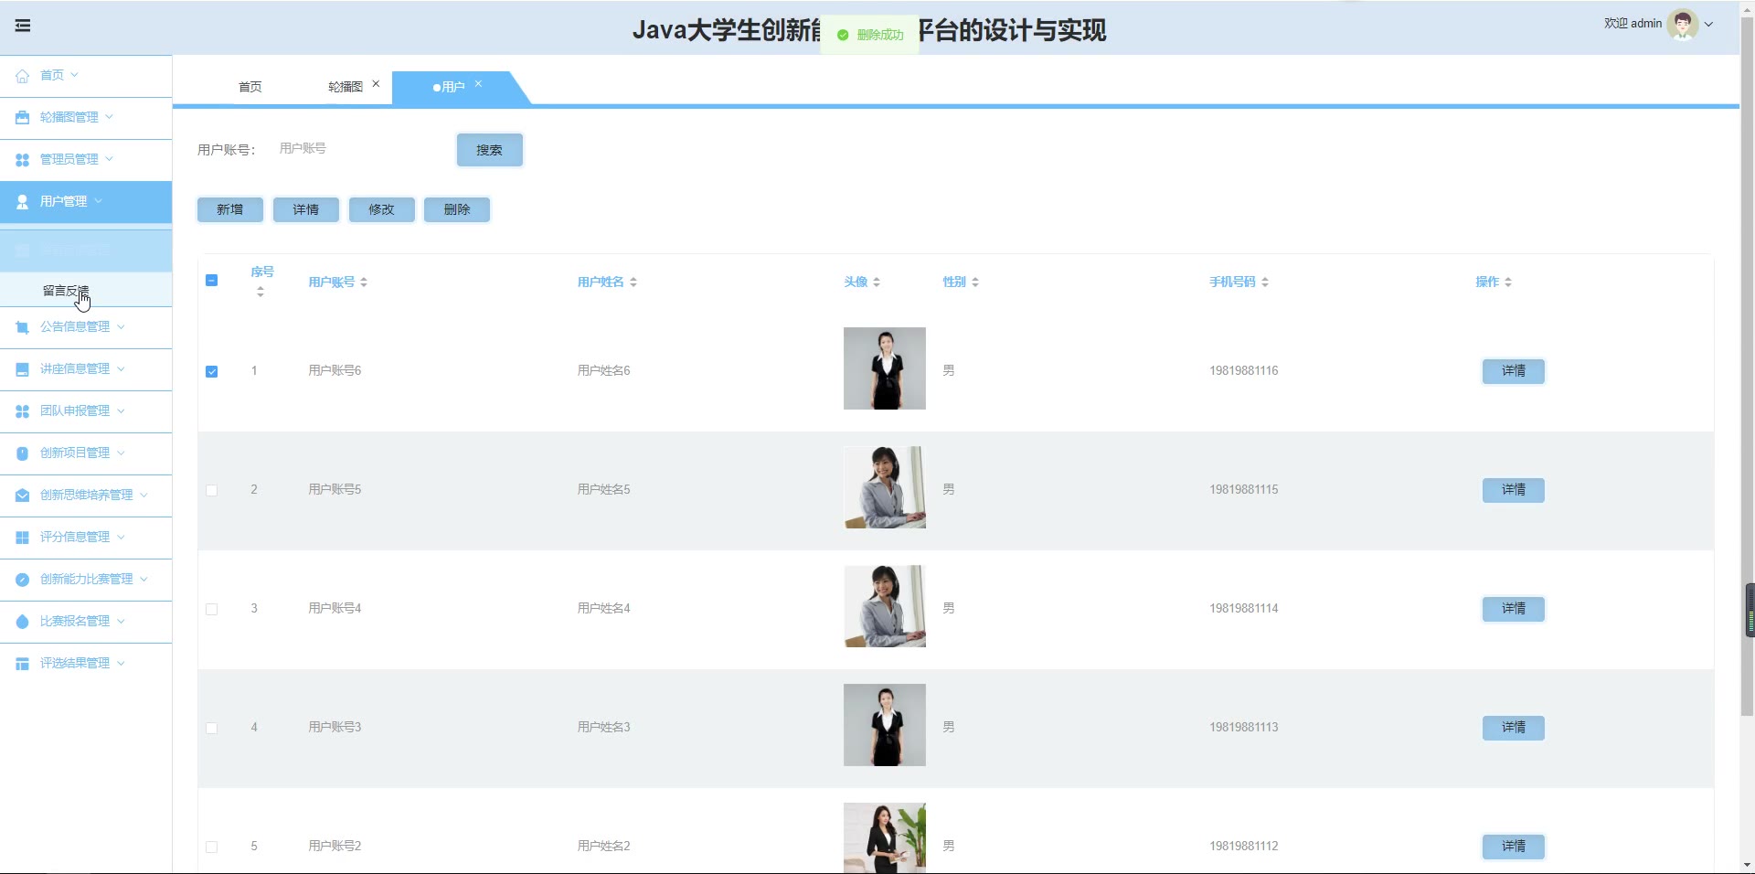Select the checkbox for 用户账号4

point(212,610)
